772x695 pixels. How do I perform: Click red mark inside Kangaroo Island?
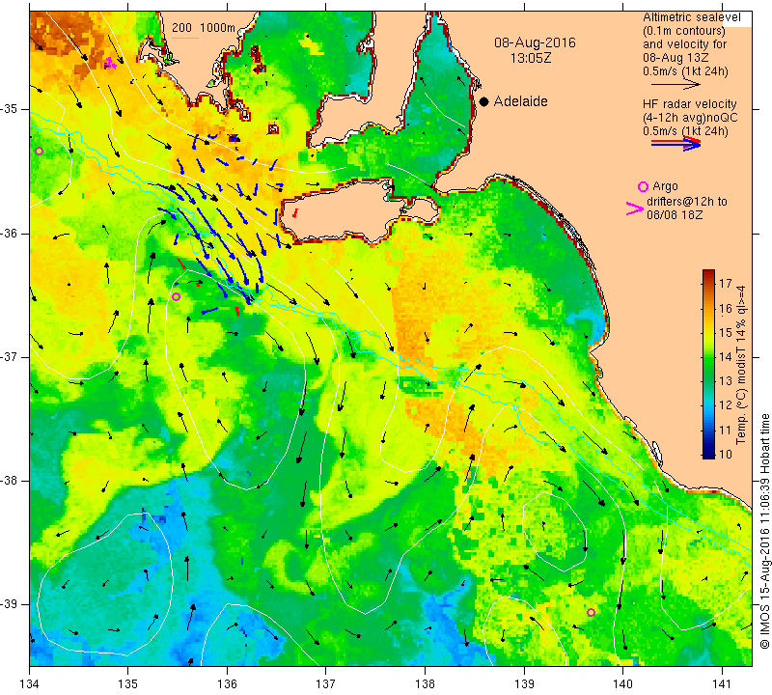tap(294, 212)
